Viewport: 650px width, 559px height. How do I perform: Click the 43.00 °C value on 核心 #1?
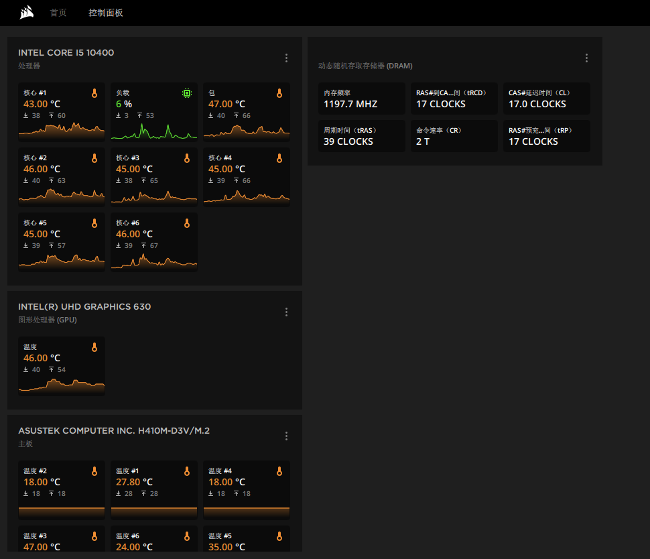click(x=42, y=104)
